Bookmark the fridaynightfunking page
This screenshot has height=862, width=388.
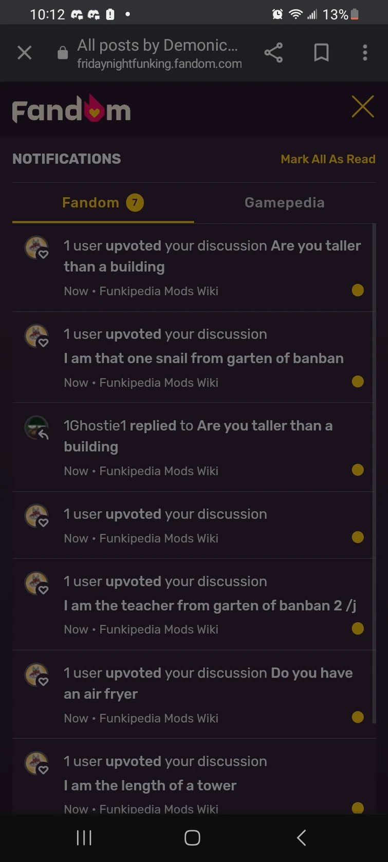click(x=321, y=52)
